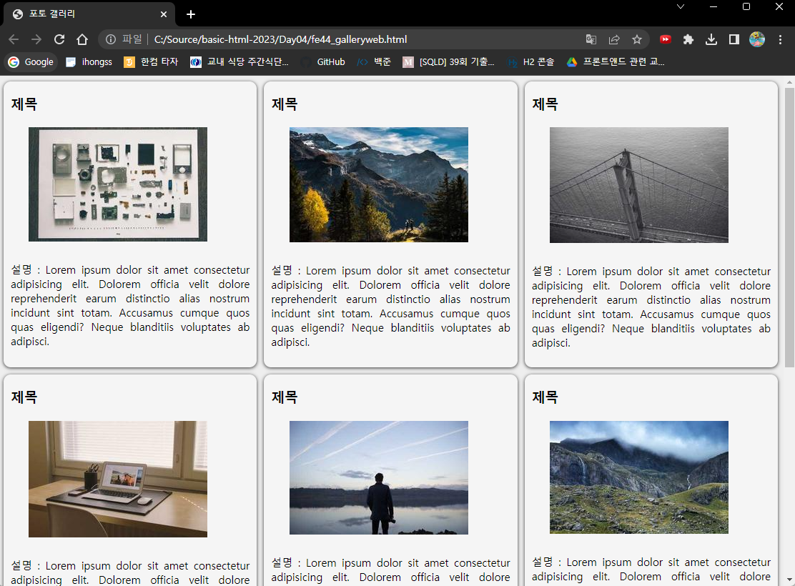Click the gray suspension bridge photo
This screenshot has width=795, height=586.
(x=639, y=185)
